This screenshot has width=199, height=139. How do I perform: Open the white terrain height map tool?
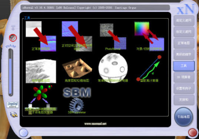(x=41, y=71)
